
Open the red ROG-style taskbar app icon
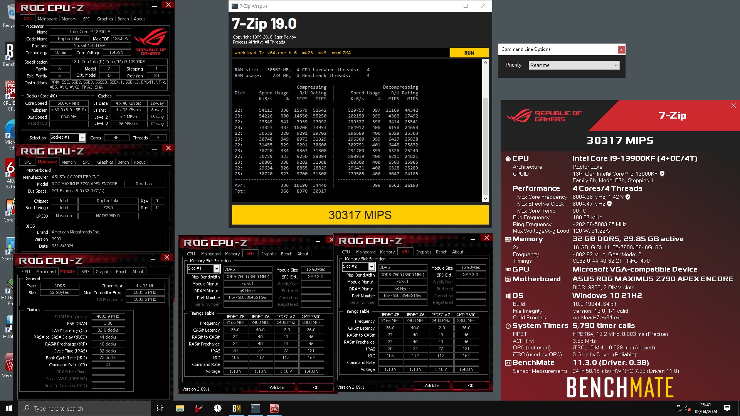[x=198, y=408]
